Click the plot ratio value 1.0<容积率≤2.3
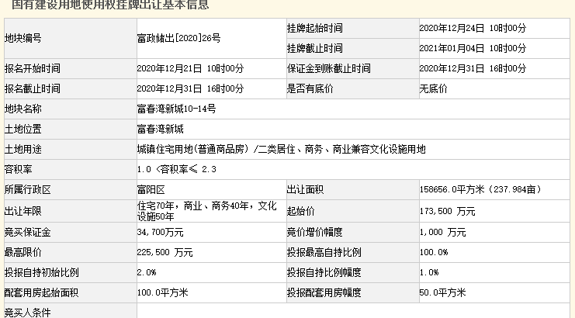 [x=175, y=169]
